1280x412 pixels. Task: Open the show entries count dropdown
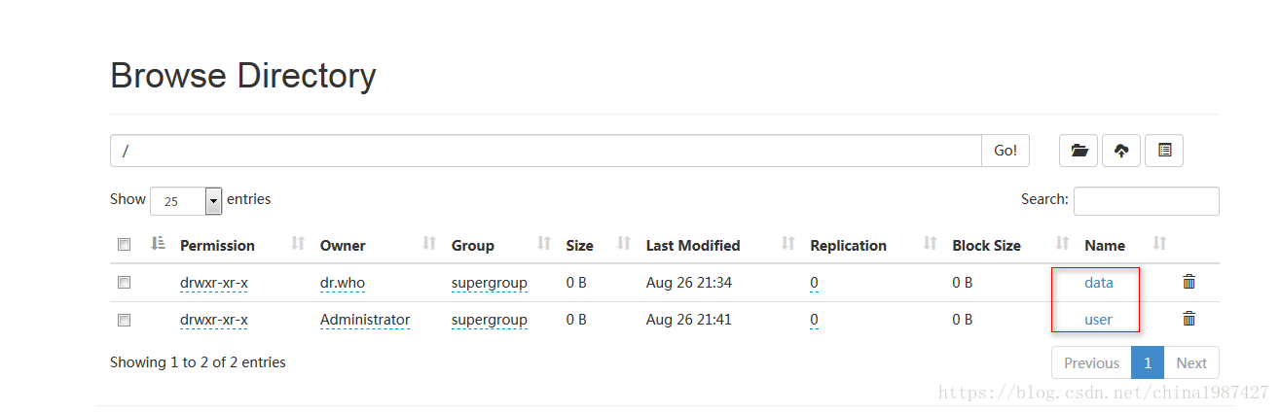tap(187, 201)
